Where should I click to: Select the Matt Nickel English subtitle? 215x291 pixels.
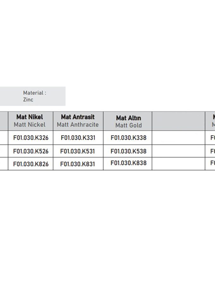coord(30,125)
